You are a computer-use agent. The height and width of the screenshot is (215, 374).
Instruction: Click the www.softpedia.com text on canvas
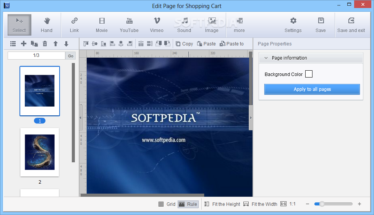pos(164,140)
